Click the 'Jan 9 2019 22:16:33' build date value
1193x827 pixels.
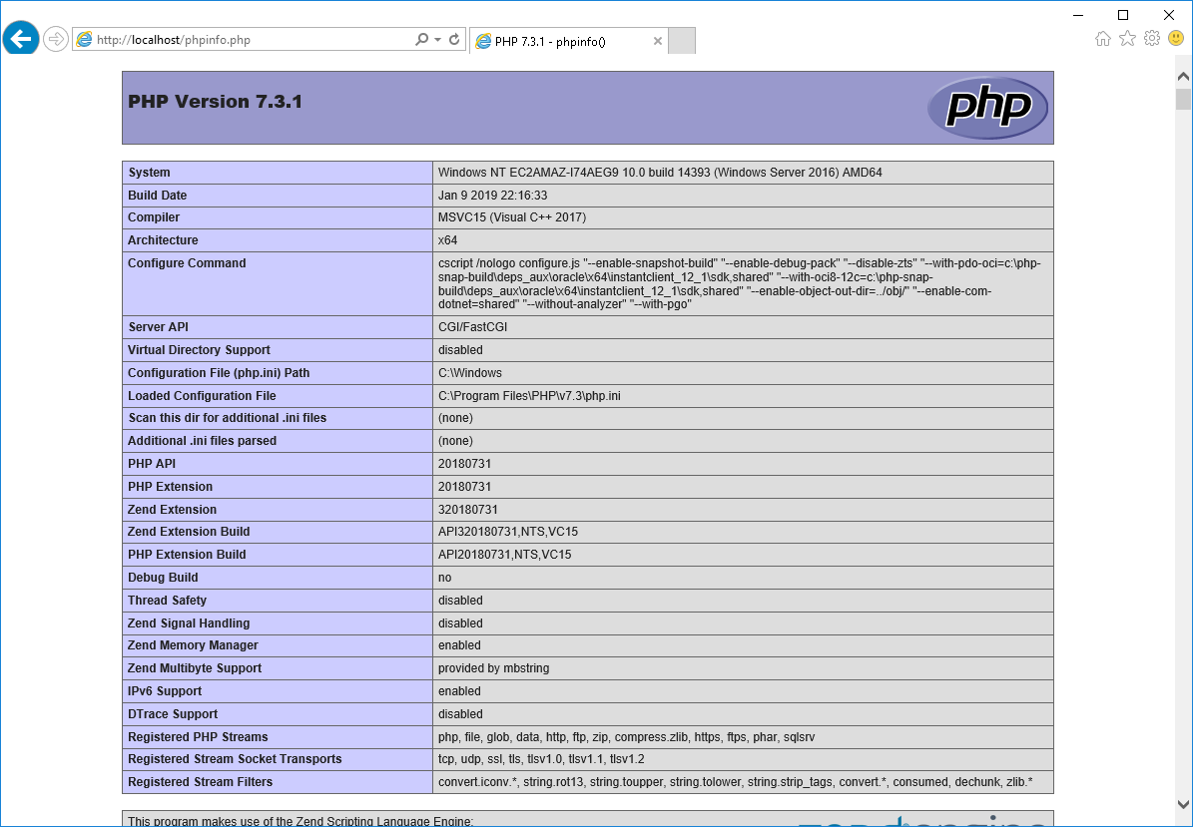[x=492, y=196]
